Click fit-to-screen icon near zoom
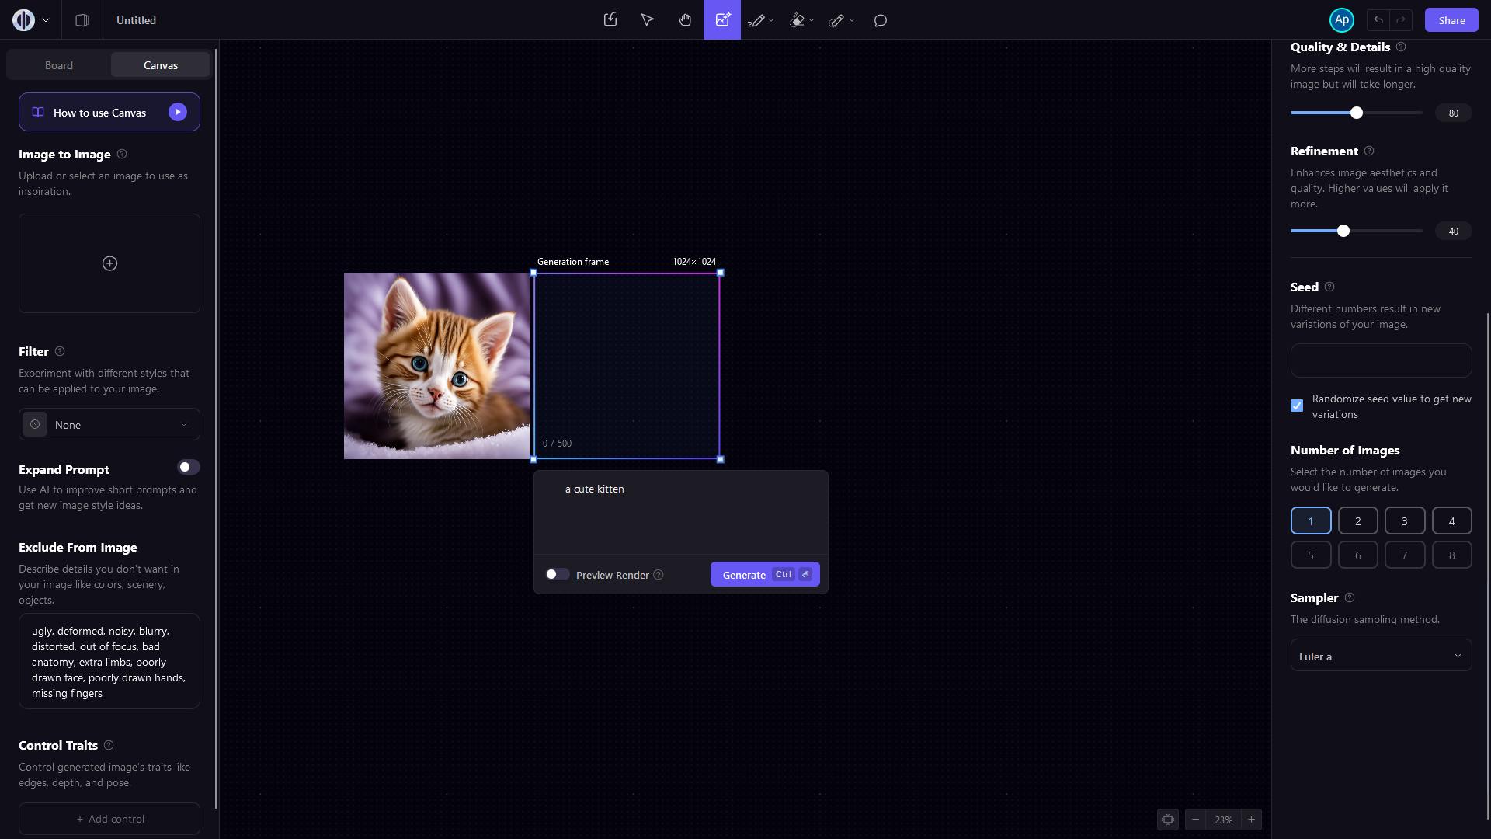 point(1167,820)
